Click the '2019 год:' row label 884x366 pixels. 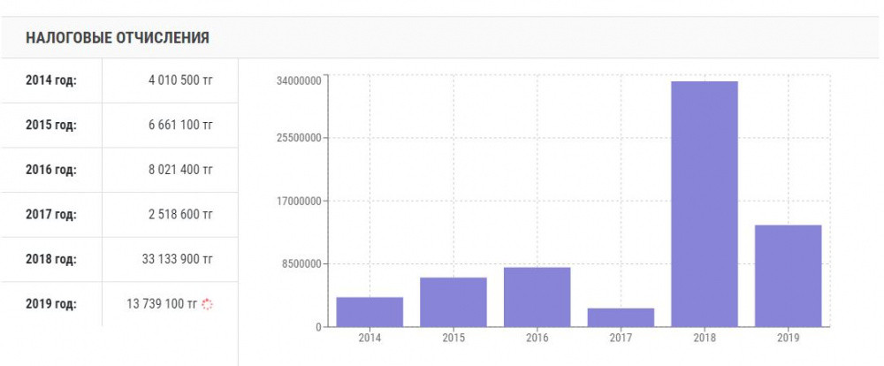click(51, 304)
